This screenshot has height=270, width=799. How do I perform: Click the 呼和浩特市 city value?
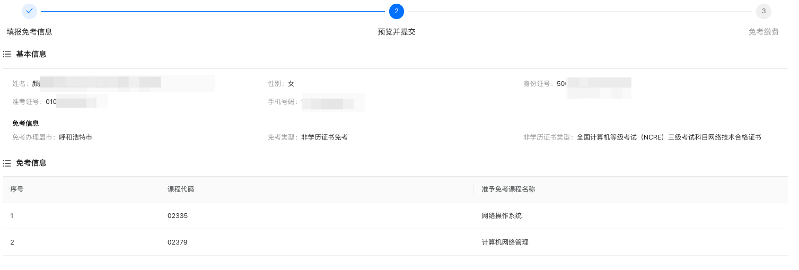[x=75, y=137]
